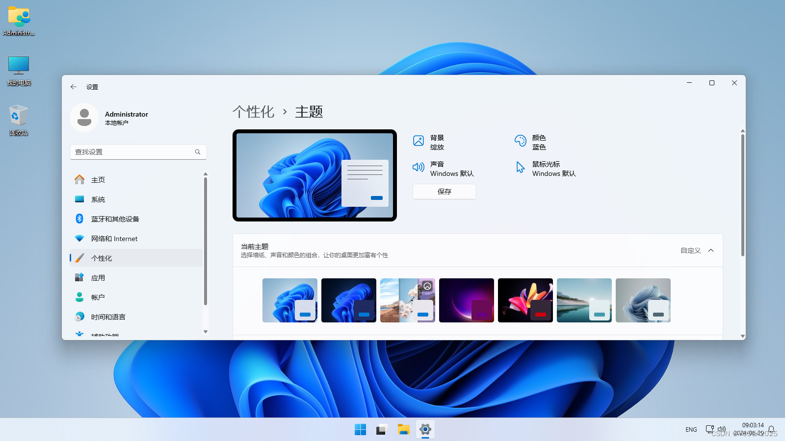785x441 pixels.
Task: Click the search magnifier icon
Action: pyautogui.click(x=198, y=152)
